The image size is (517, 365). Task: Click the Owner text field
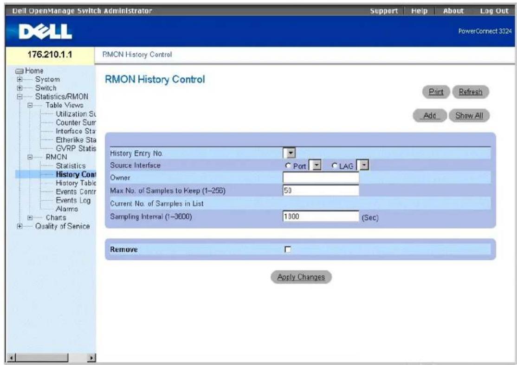coord(321,178)
